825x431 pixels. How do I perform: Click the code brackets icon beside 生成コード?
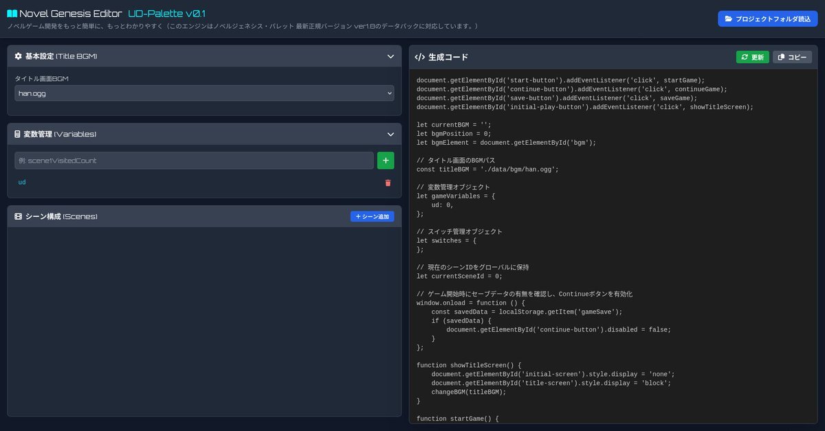(x=419, y=58)
